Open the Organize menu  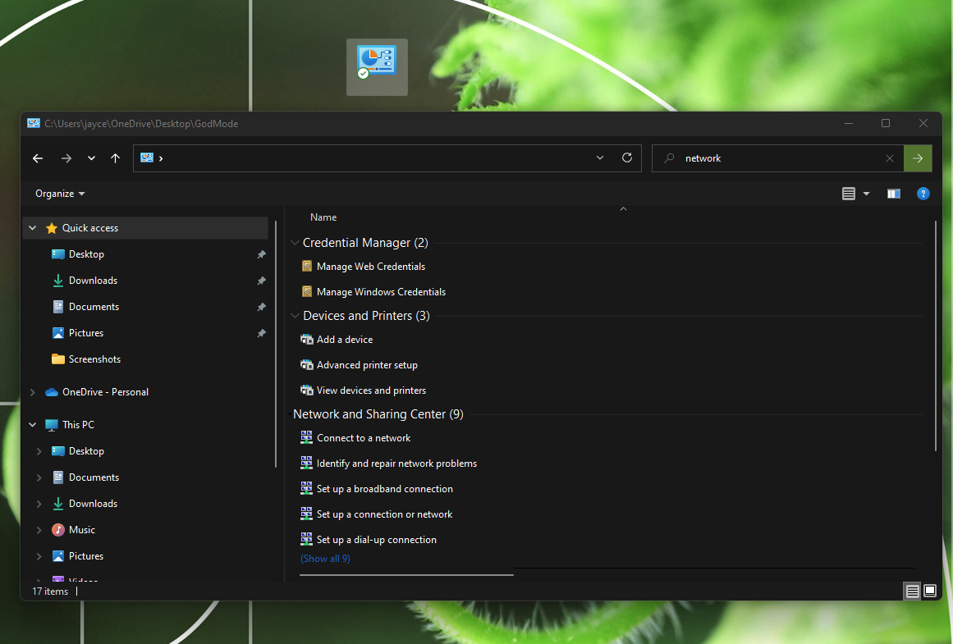60,194
